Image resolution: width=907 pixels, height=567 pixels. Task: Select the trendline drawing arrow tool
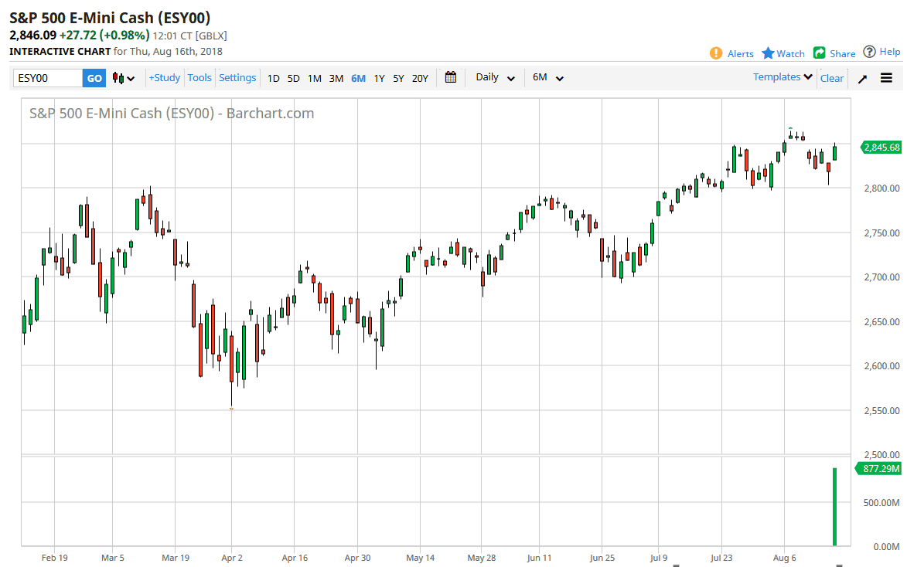861,77
